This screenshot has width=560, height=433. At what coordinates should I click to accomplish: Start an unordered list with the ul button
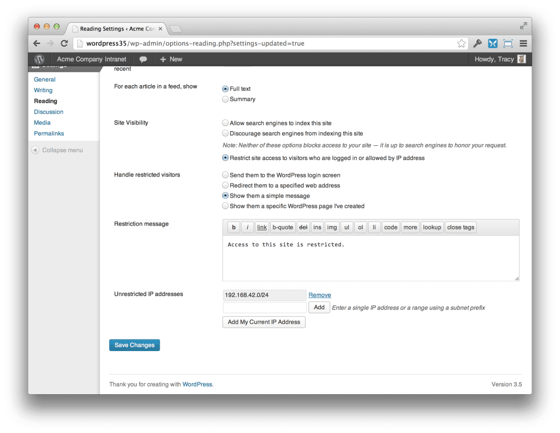click(x=347, y=227)
